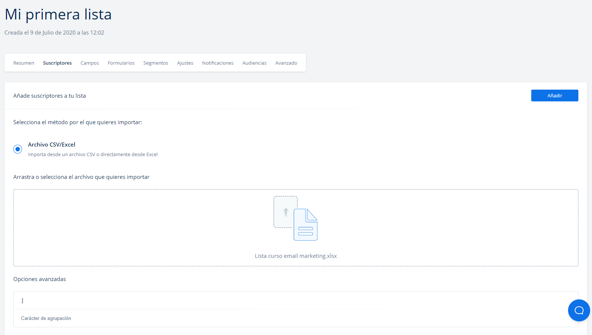The height and width of the screenshot is (335, 592).
Task: Select the Segmentos tab
Action: pyautogui.click(x=156, y=63)
